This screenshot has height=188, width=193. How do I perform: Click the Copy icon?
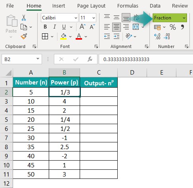[24, 27]
